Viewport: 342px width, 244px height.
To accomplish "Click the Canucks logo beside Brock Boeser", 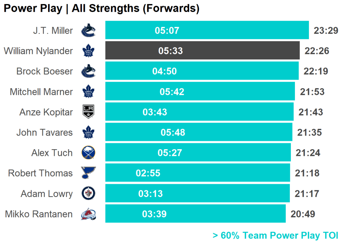I will click(x=89, y=71).
